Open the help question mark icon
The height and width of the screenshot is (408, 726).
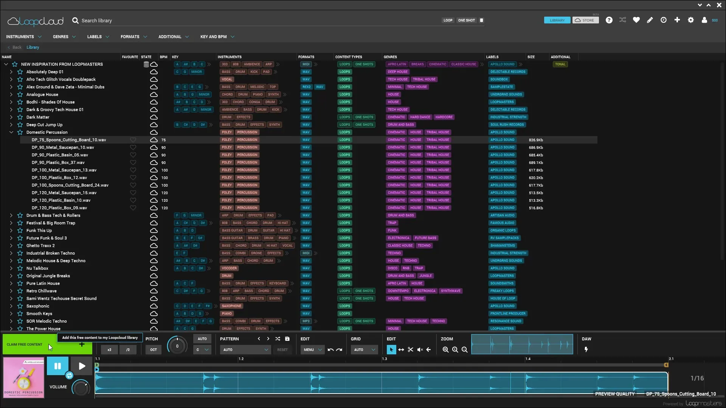pos(609,20)
